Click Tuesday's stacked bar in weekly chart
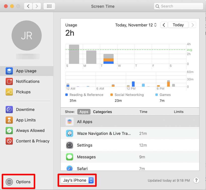The image size is (206, 190). click(109, 59)
